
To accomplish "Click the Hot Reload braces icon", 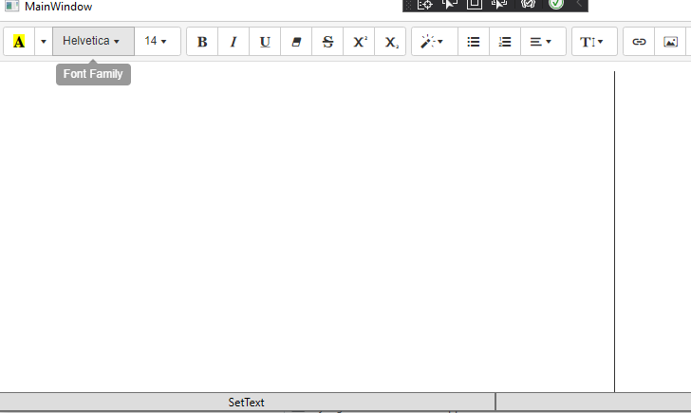I will (x=528, y=5).
